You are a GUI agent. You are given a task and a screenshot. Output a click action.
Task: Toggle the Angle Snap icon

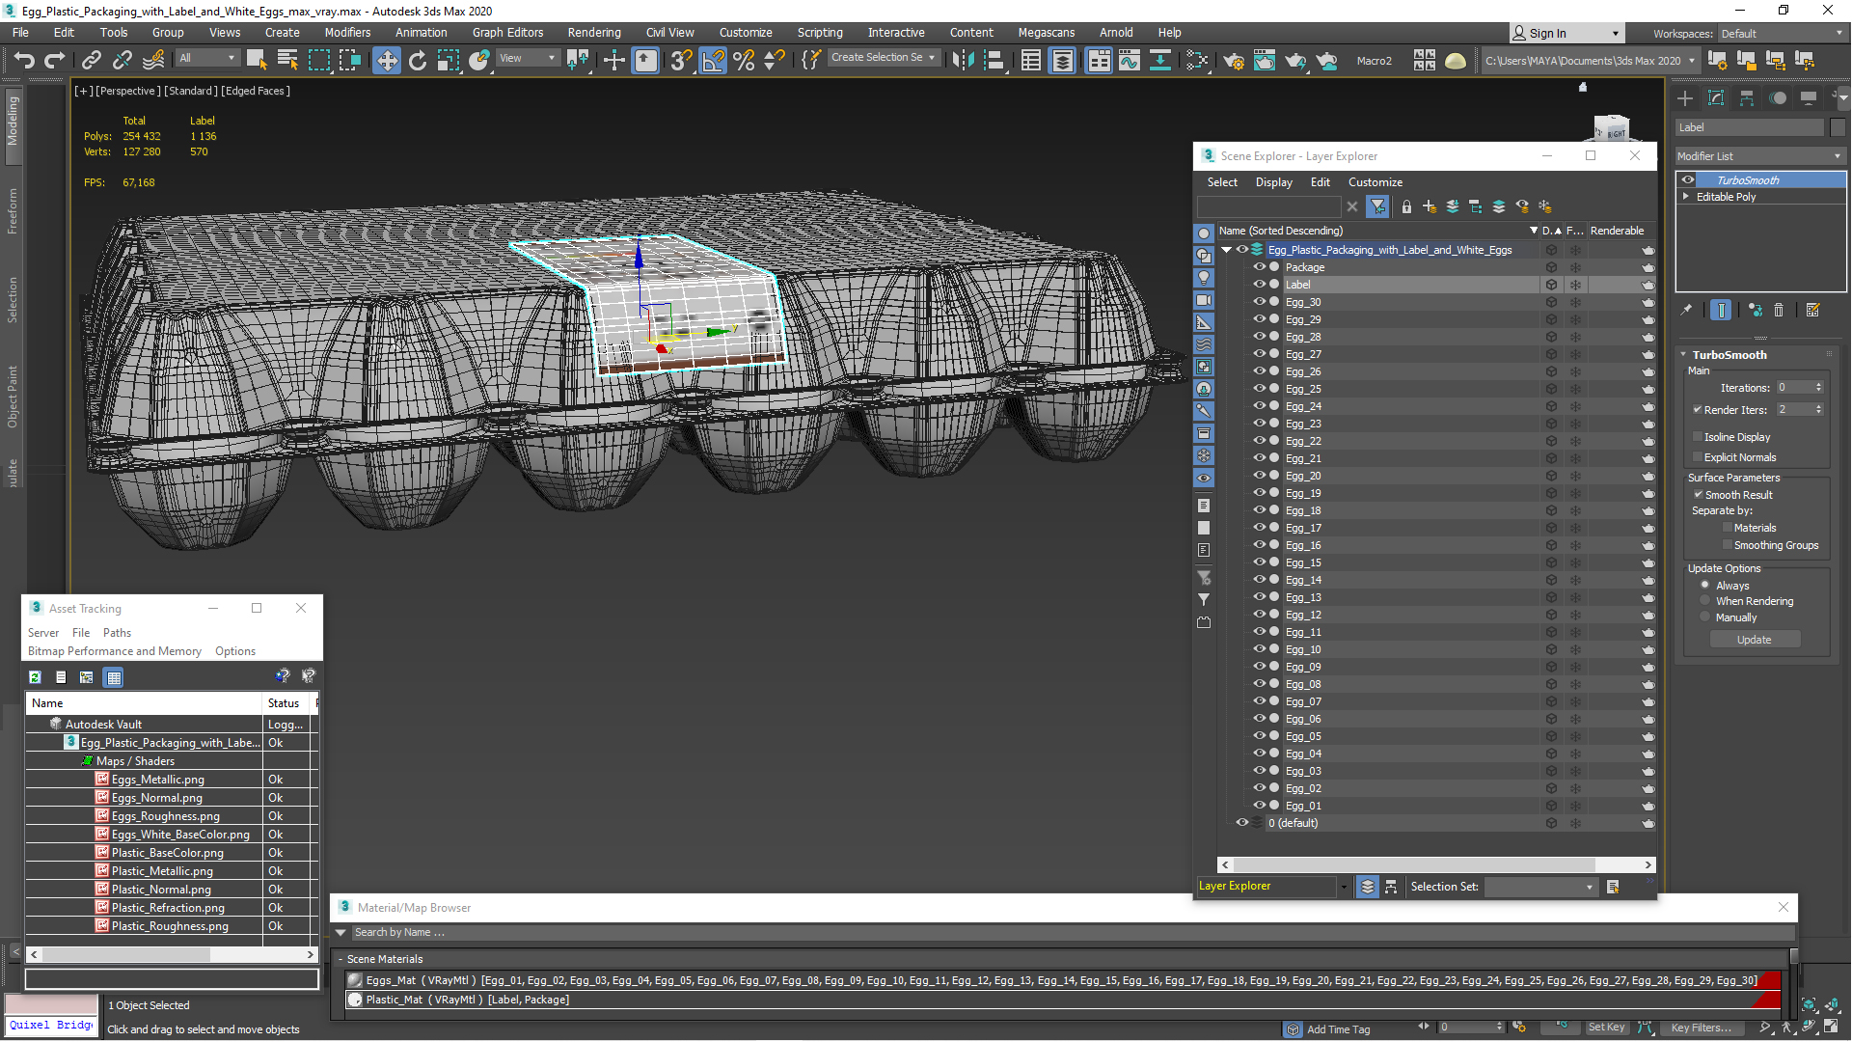point(713,61)
